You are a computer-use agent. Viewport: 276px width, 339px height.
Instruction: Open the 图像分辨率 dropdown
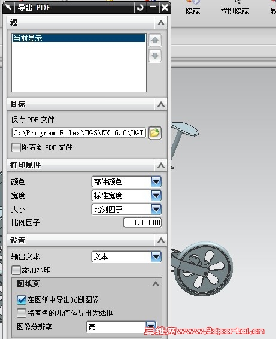click(121, 327)
